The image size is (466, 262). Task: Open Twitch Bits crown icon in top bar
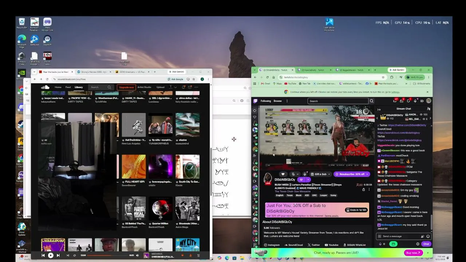(415, 101)
